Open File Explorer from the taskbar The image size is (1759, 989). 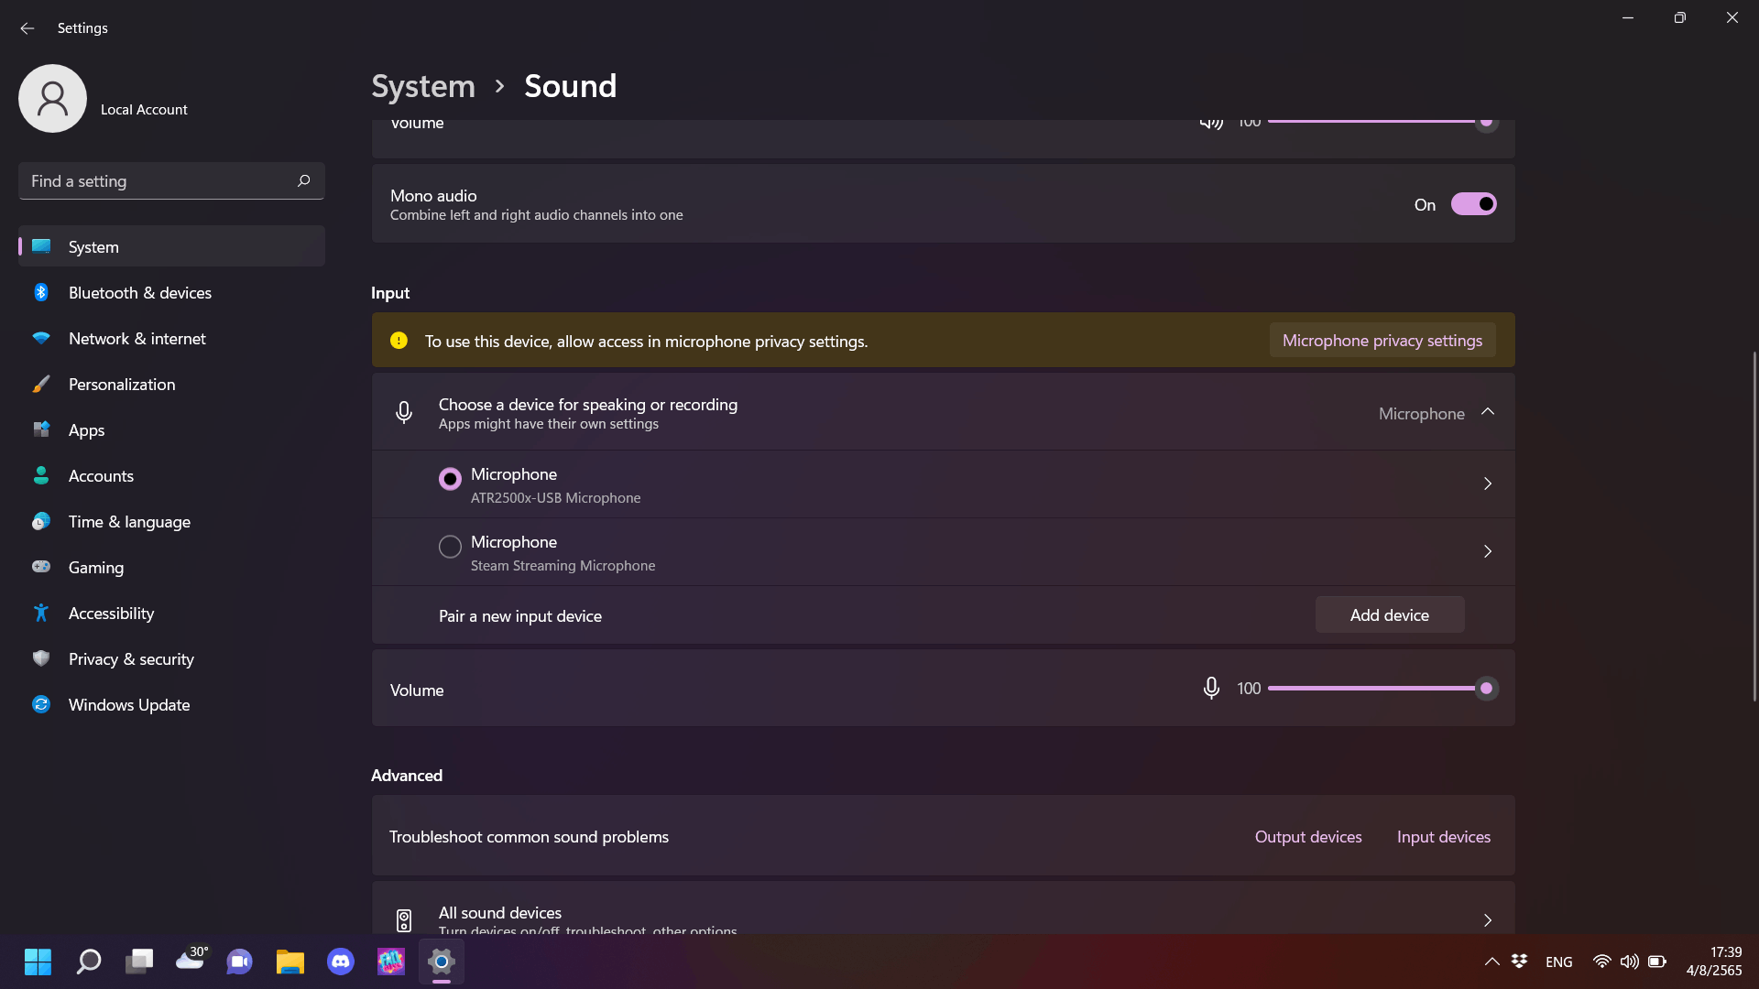[290, 962]
